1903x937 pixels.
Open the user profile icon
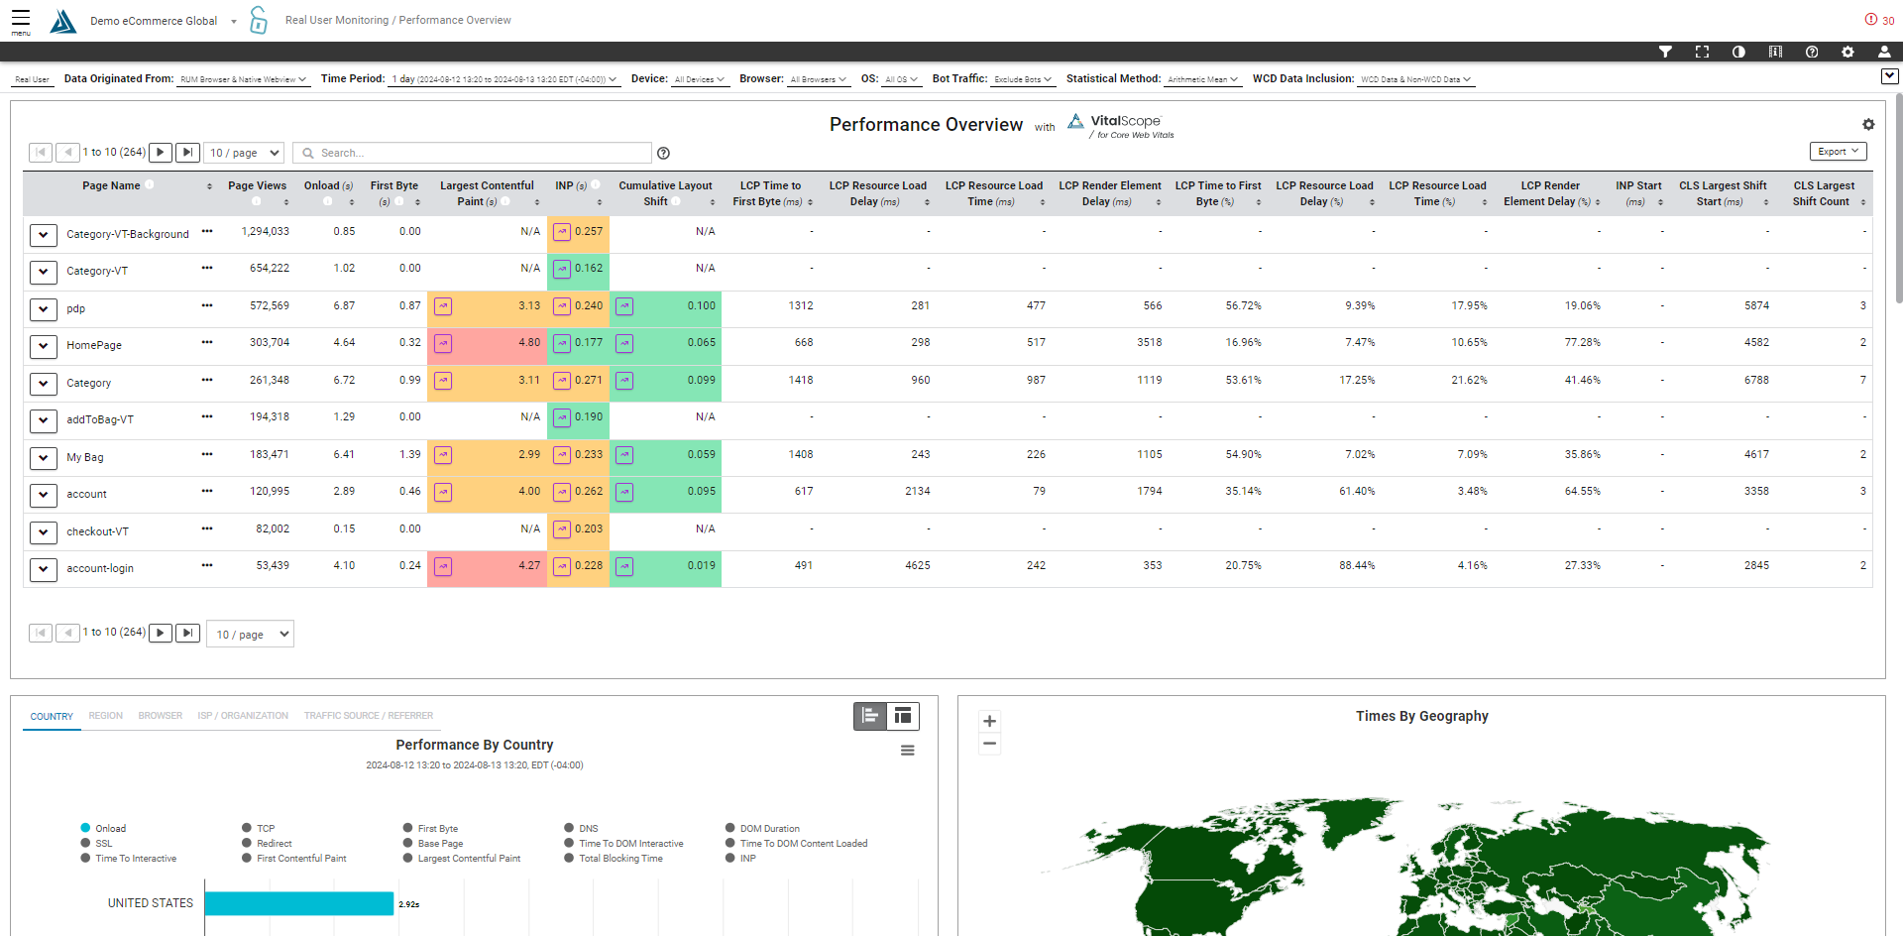(1884, 52)
